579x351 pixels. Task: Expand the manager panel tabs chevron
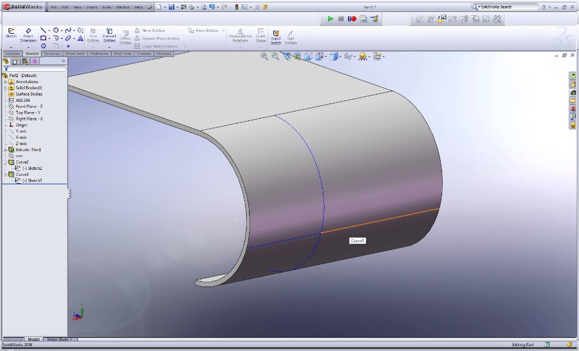coord(63,61)
